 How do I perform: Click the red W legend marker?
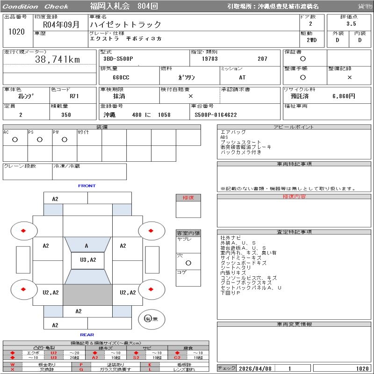(13, 365)
